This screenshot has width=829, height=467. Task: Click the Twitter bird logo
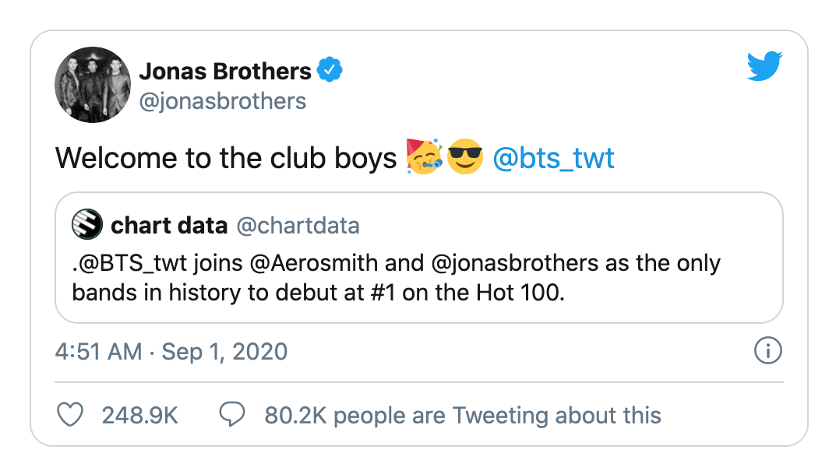point(764,67)
